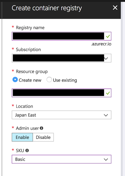Click the right-side vertical scrollbar
Screen dimensions: 125x176
click(x=123, y=89)
